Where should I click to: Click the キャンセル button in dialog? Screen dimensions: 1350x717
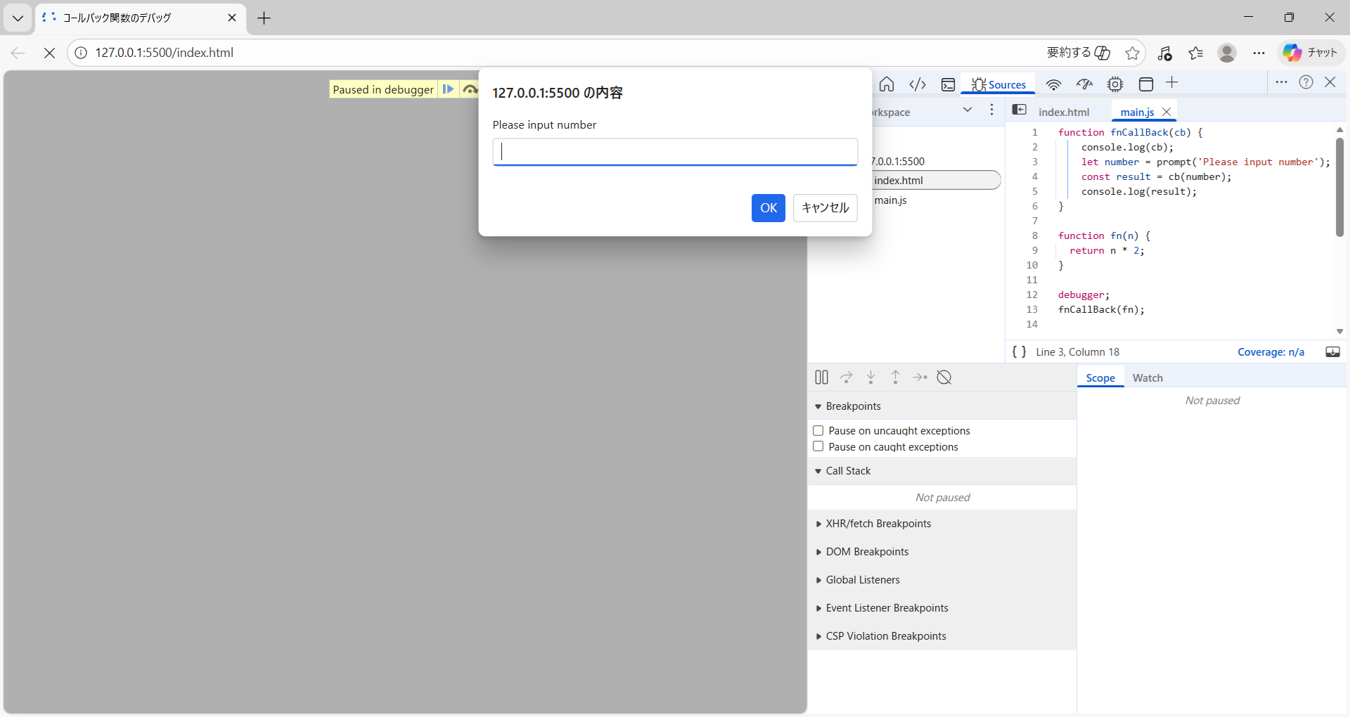coord(825,208)
